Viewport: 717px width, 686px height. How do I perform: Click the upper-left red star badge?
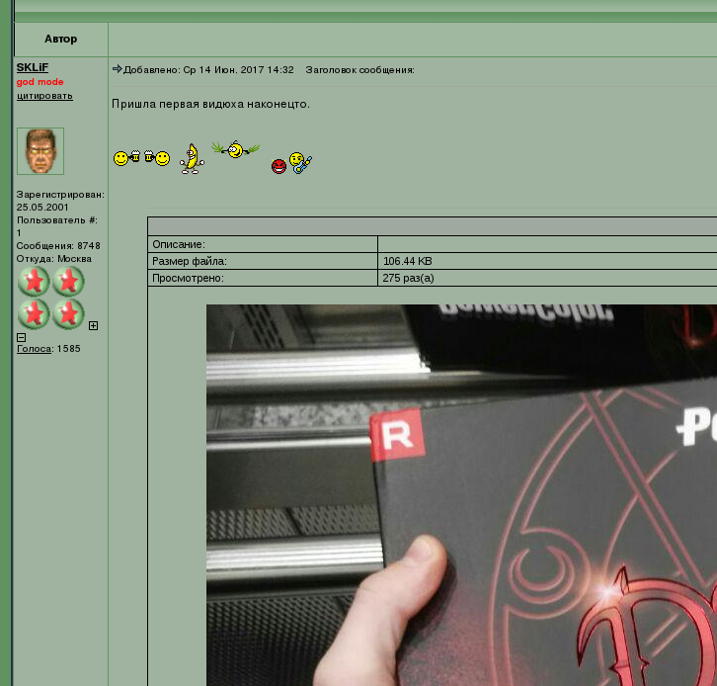34,282
